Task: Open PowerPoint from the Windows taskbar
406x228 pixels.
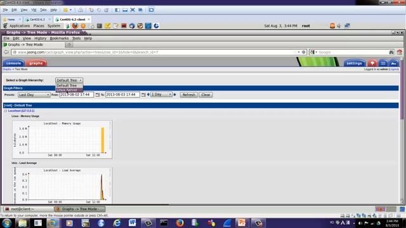Action: (242, 223)
